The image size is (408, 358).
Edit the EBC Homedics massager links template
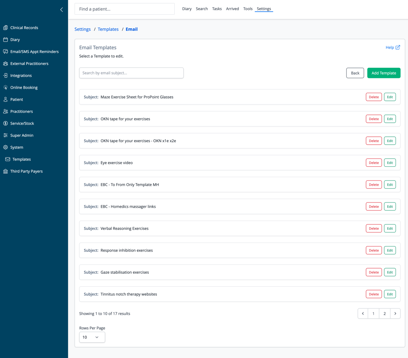click(x=390, y=206)
